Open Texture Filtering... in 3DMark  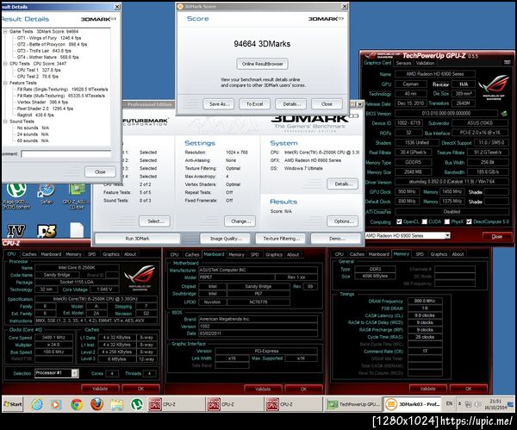point(282,239)
